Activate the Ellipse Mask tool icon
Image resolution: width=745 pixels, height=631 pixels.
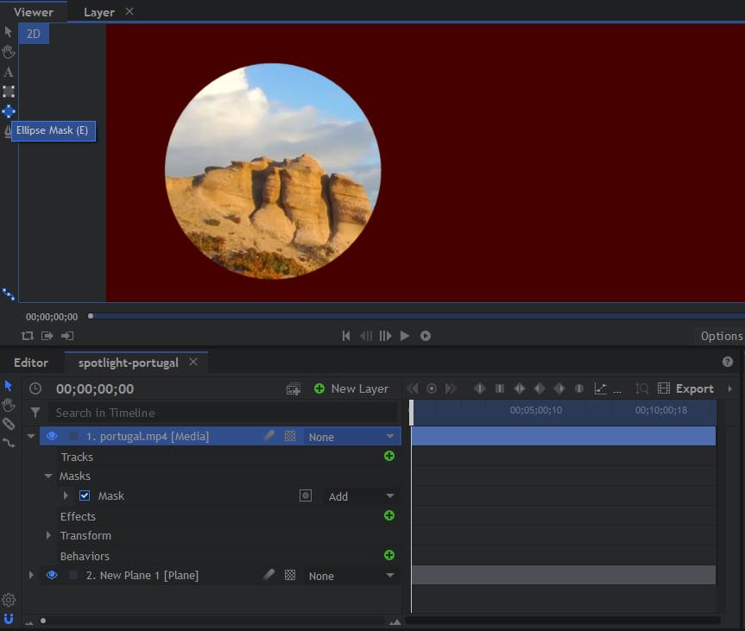point(9,111)
